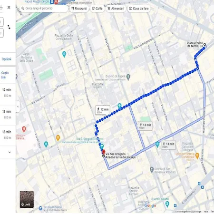
Task: Show Cose da fare suggestions
Action: coord(139,9)
